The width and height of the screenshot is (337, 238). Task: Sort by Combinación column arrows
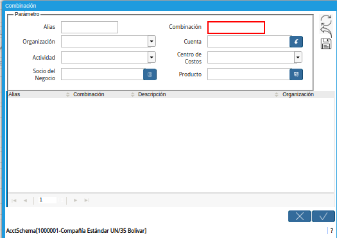[x=133, y=94]
